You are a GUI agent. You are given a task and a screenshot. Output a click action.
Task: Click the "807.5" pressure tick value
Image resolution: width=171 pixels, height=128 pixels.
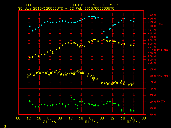(152, 47)
